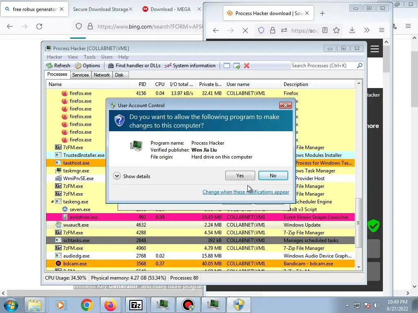The height and width of the screenshot is (313, 418).
Task: Click the Search Processes input field
Action: [324, 66]
